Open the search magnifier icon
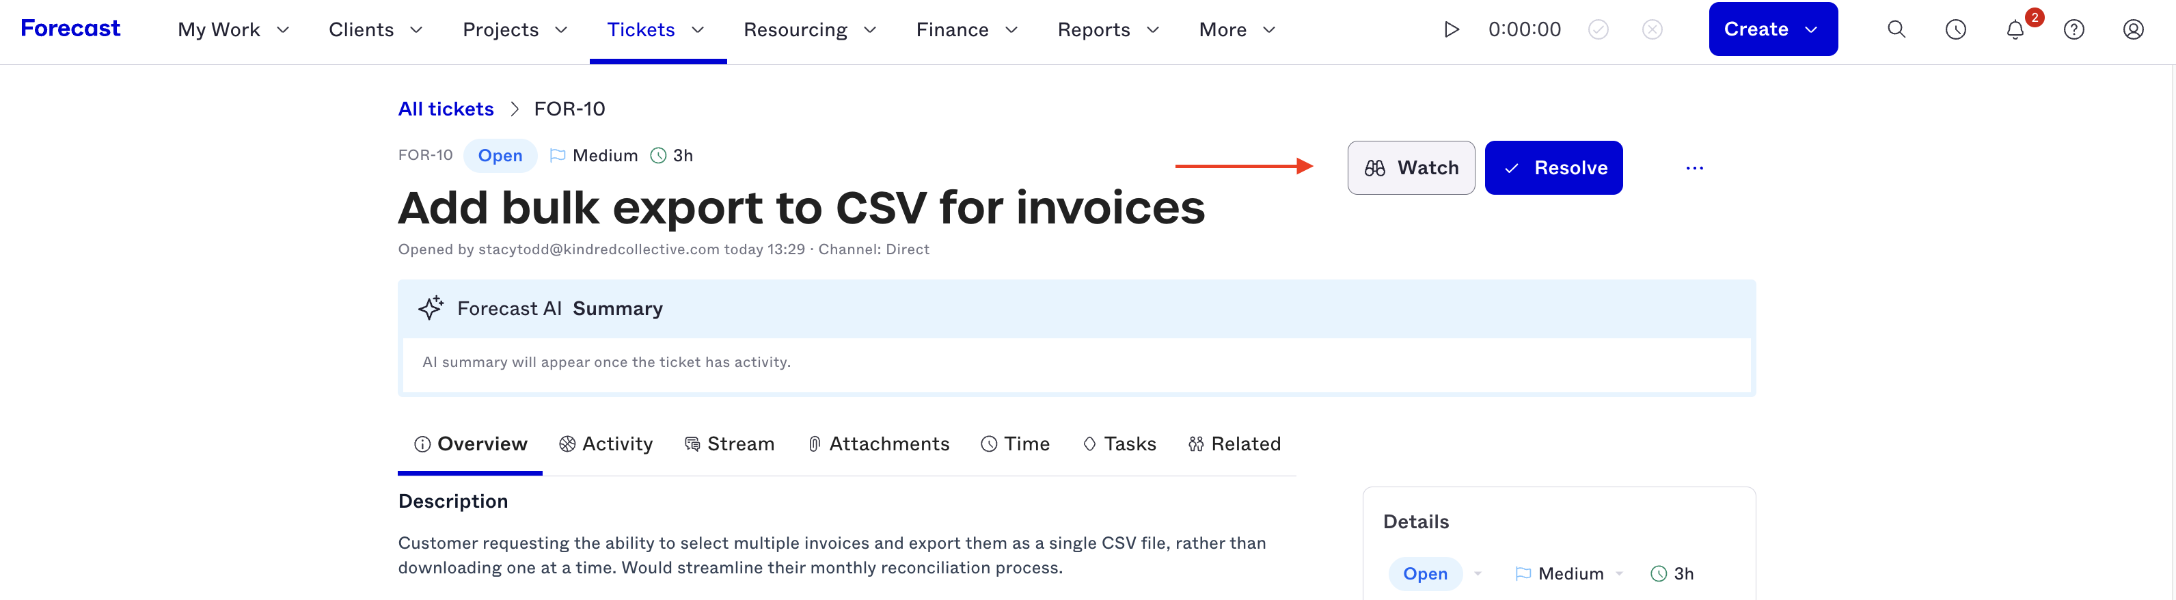Viewport: 2176px width, 600px height. [1896, 29]
